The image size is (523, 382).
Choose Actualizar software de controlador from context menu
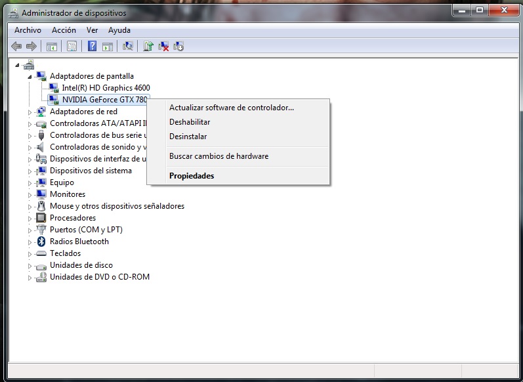231,108
